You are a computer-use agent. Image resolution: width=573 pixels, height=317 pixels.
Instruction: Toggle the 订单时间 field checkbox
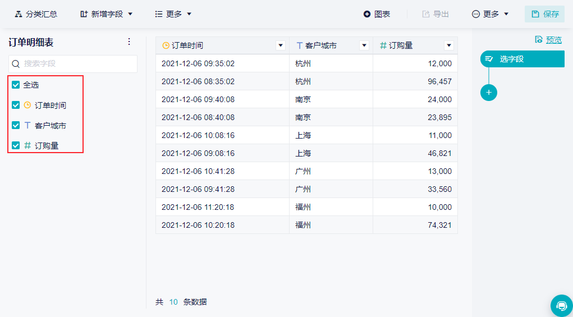point(16,105)
